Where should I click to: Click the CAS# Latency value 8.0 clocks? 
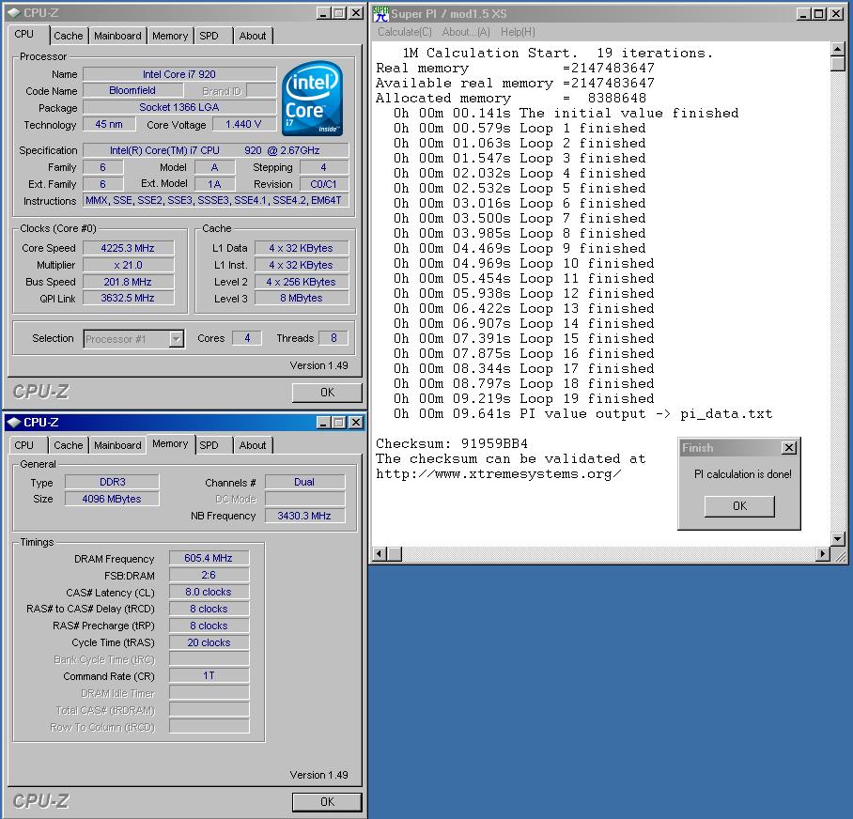tap(209, 592)
